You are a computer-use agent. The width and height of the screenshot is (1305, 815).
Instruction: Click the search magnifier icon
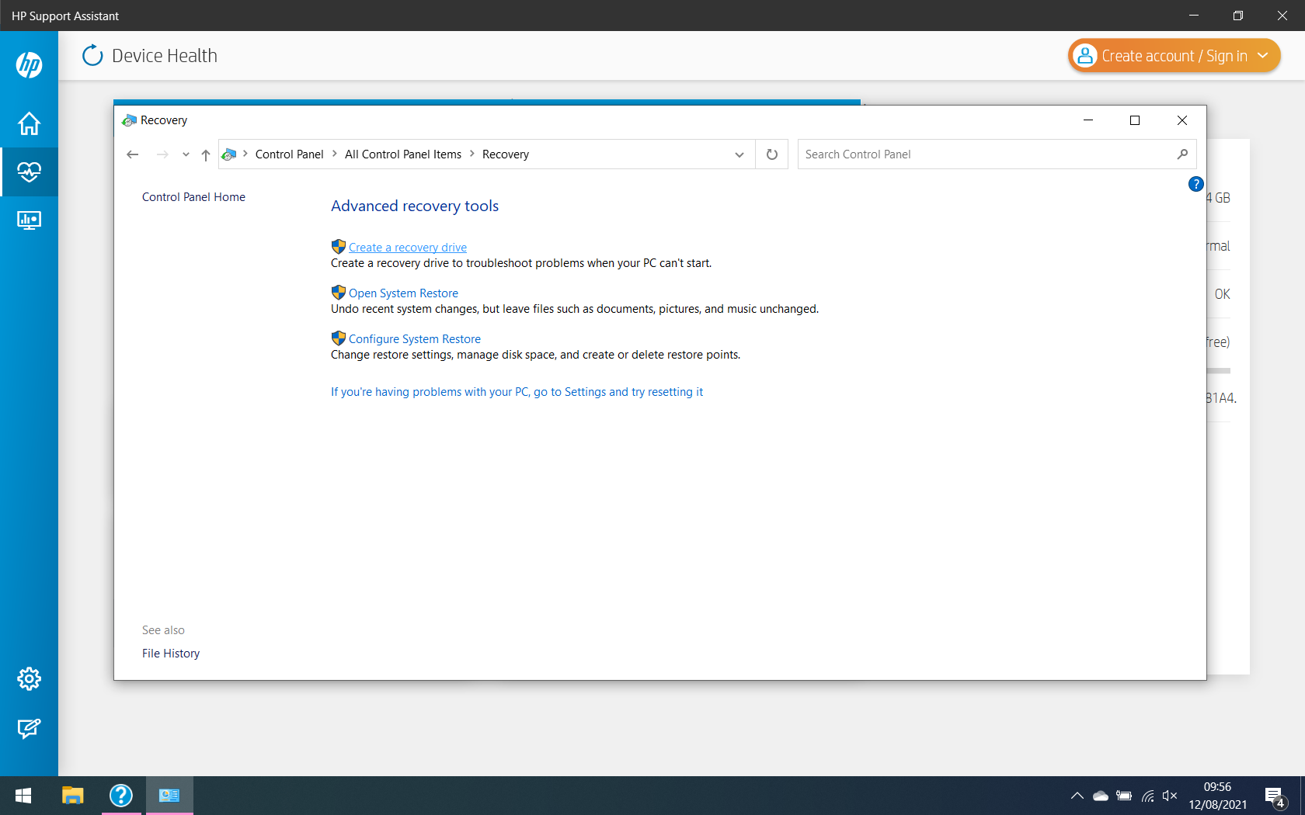pos(1182,154)
